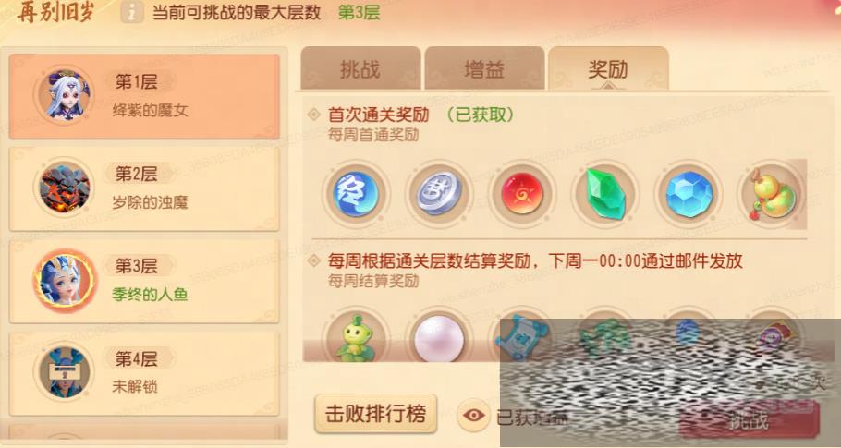The height and width of the screenshot is (448, 841).
Task: Click the mermaid boss portrait thumbnail
Action: pyautogui.click(x=65, y=280)
